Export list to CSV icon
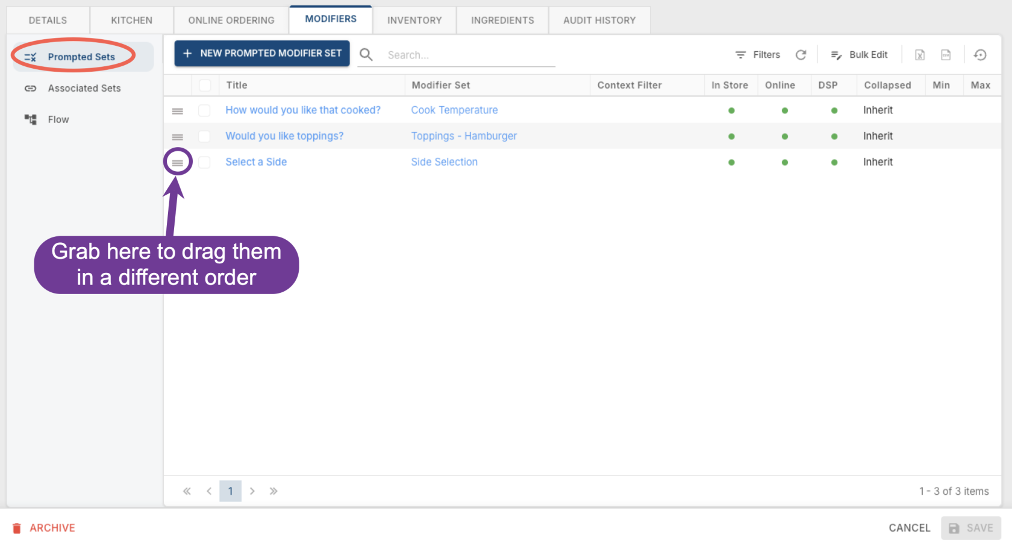 [x=946, y=55]
